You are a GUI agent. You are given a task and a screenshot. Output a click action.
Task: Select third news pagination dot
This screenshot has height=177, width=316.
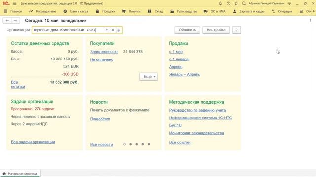(x=137, y=144)
